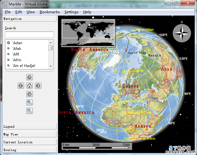Screen dimensions: 197x155
Task: Open the Routing panel tab
Action: (29, 150)
